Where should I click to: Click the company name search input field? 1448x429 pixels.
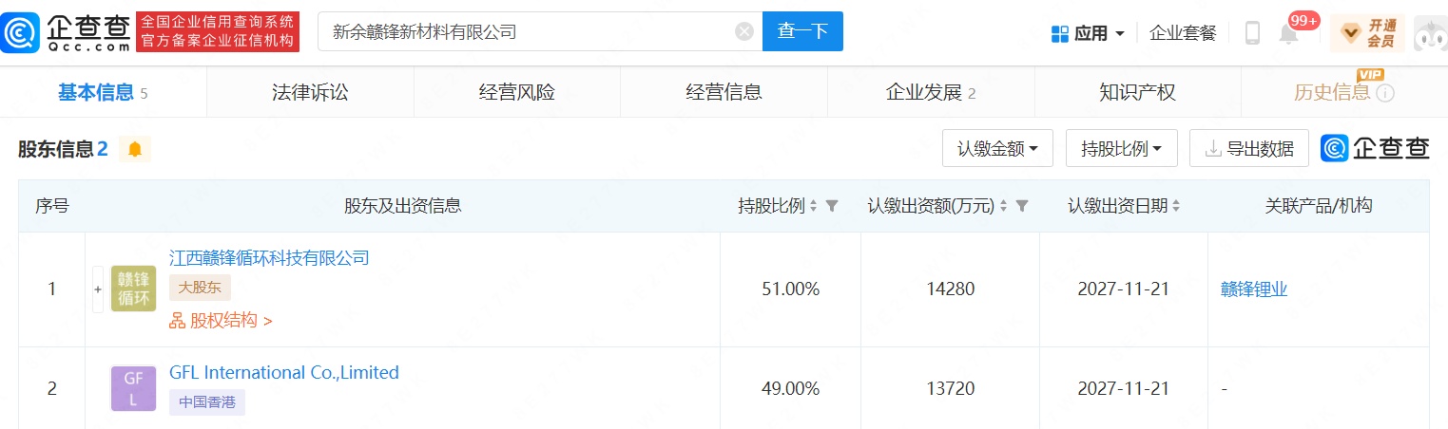pyautogui.click(x=528, y=31)
